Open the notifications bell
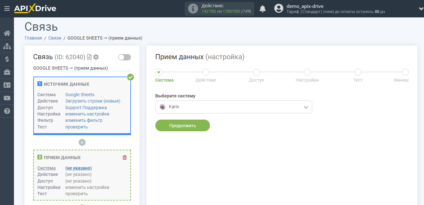 pos(263,9)
